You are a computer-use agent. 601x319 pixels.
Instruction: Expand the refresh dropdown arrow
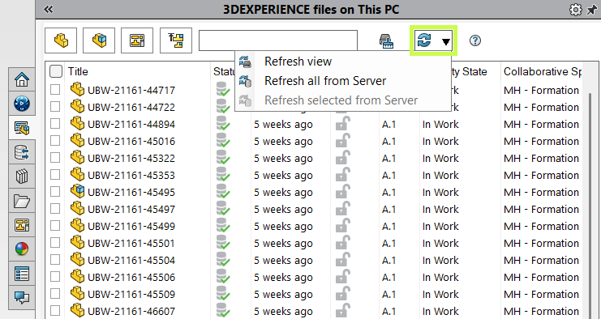445,41
